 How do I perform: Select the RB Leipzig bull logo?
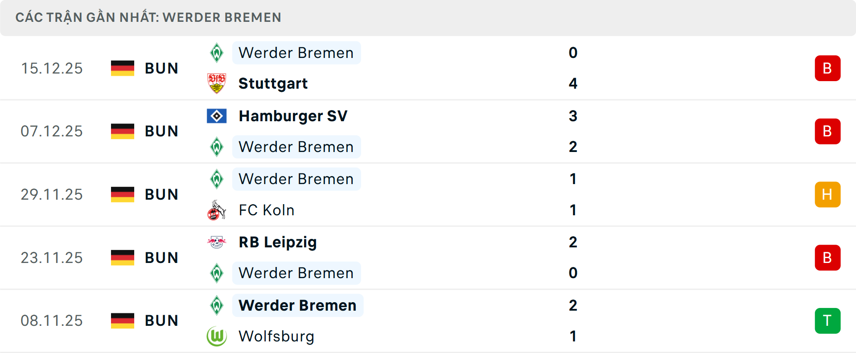click(x=217, y=242)
